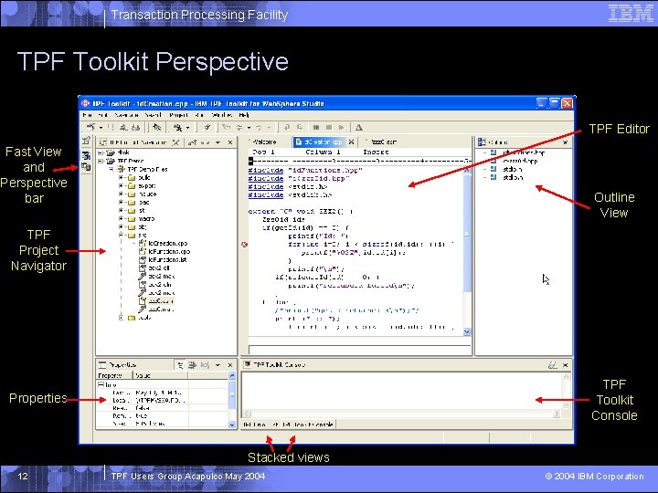Switch to the zzzC.asm editor tab
The height and width of the screenshot is (493, 658).
click(x=383, y=142)
